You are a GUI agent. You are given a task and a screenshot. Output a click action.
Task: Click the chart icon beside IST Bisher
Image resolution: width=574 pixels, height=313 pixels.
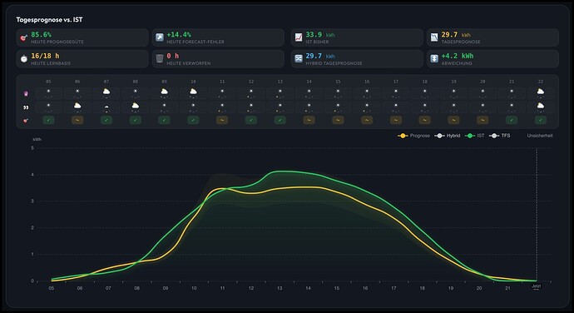(x=299, y=37)
